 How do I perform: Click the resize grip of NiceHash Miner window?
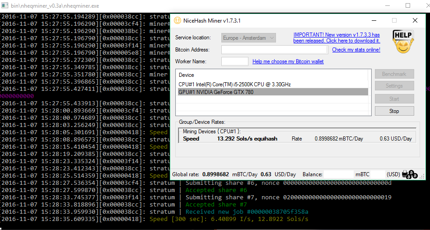(422, 177)
